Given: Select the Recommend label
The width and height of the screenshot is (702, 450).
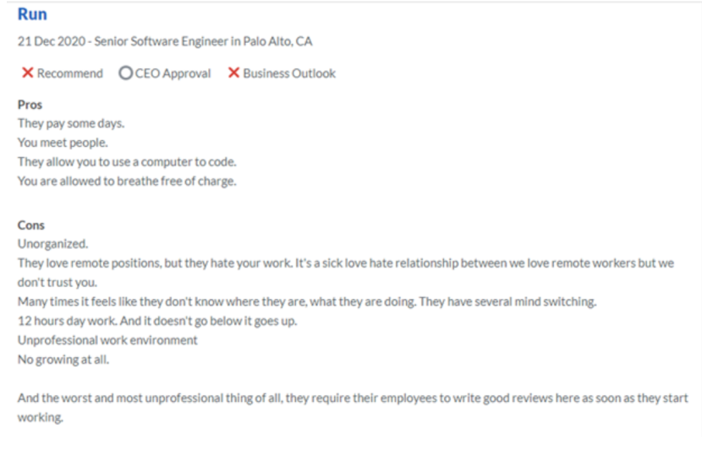Looking at the screenshot, I should (70, 73).
